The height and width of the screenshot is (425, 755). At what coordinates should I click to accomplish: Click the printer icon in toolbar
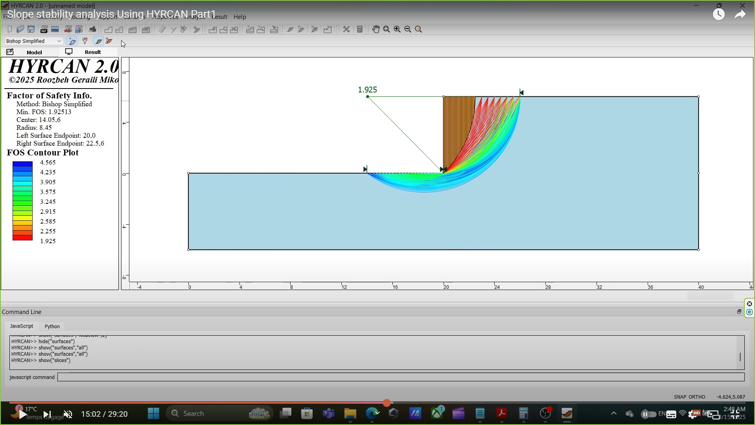(x=92, y=29)
